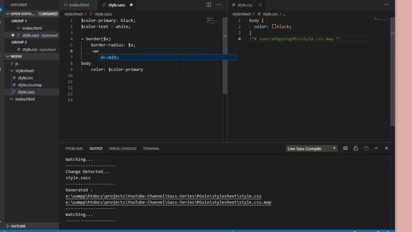This screenshot has width=412, height=232.
Task: Click the EXPLORER panel title
Action: [x=19, y=5]
